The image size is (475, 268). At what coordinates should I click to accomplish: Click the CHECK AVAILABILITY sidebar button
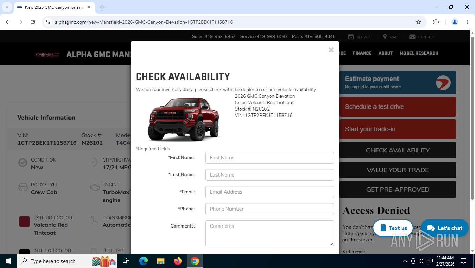click(x=397, y=150)
